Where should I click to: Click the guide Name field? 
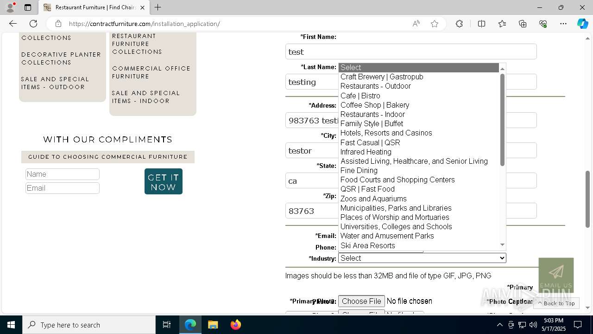[x=63, y=174]
